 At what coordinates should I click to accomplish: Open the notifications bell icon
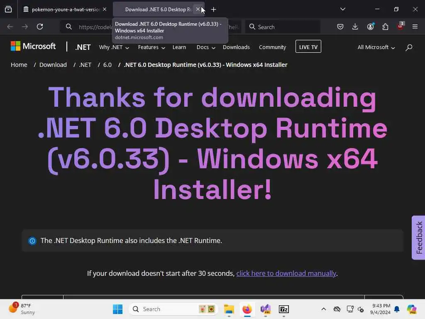[397, 309]
